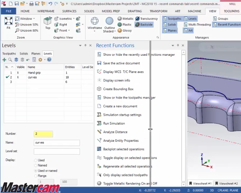Toggle the Art manager button

(x=188, y=31)
